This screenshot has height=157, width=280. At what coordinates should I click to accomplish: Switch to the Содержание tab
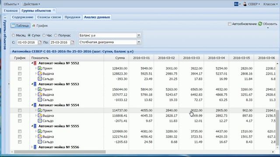[x=23, y=17]
